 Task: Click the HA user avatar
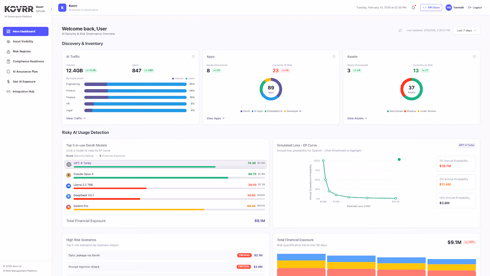(x=449, y=7)
